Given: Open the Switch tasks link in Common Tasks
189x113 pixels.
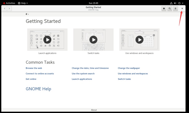Looking at the screenshot, I should point(124,79).
